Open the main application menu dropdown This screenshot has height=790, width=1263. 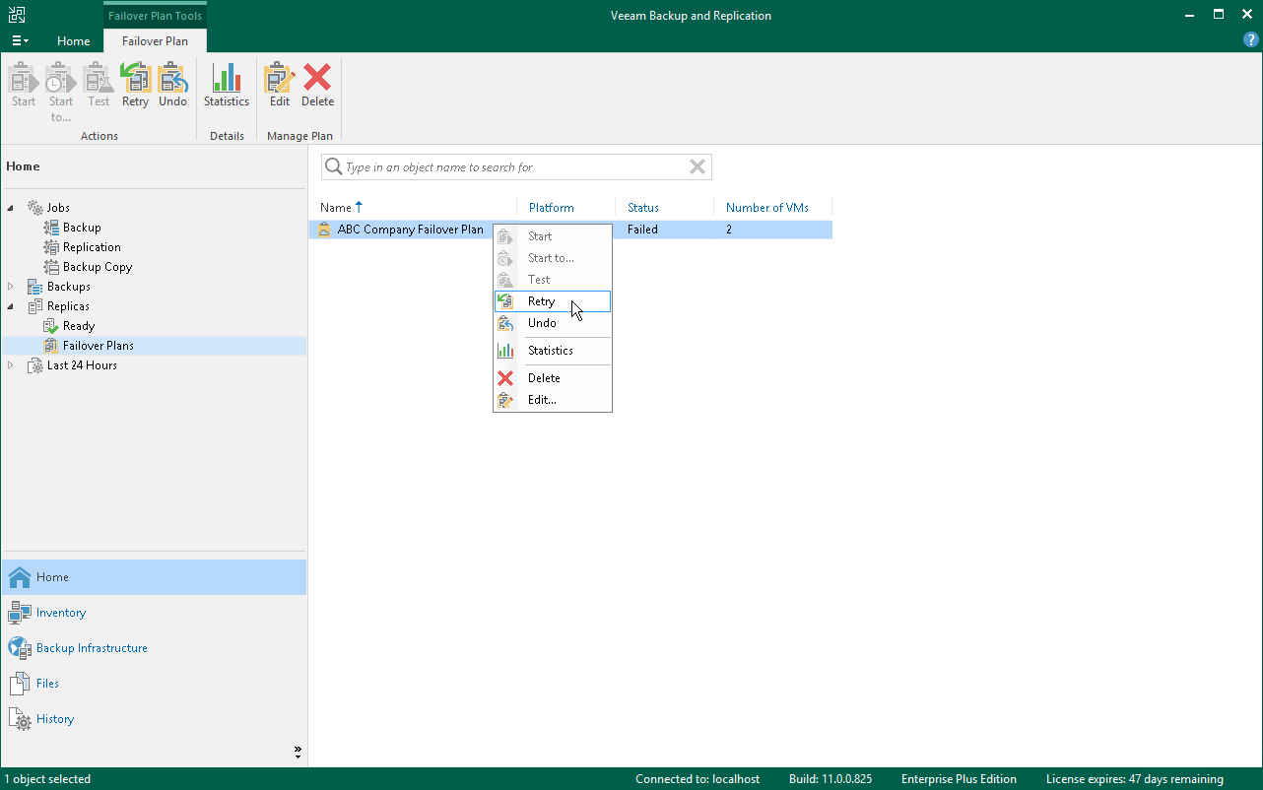(x=20, y=40)
